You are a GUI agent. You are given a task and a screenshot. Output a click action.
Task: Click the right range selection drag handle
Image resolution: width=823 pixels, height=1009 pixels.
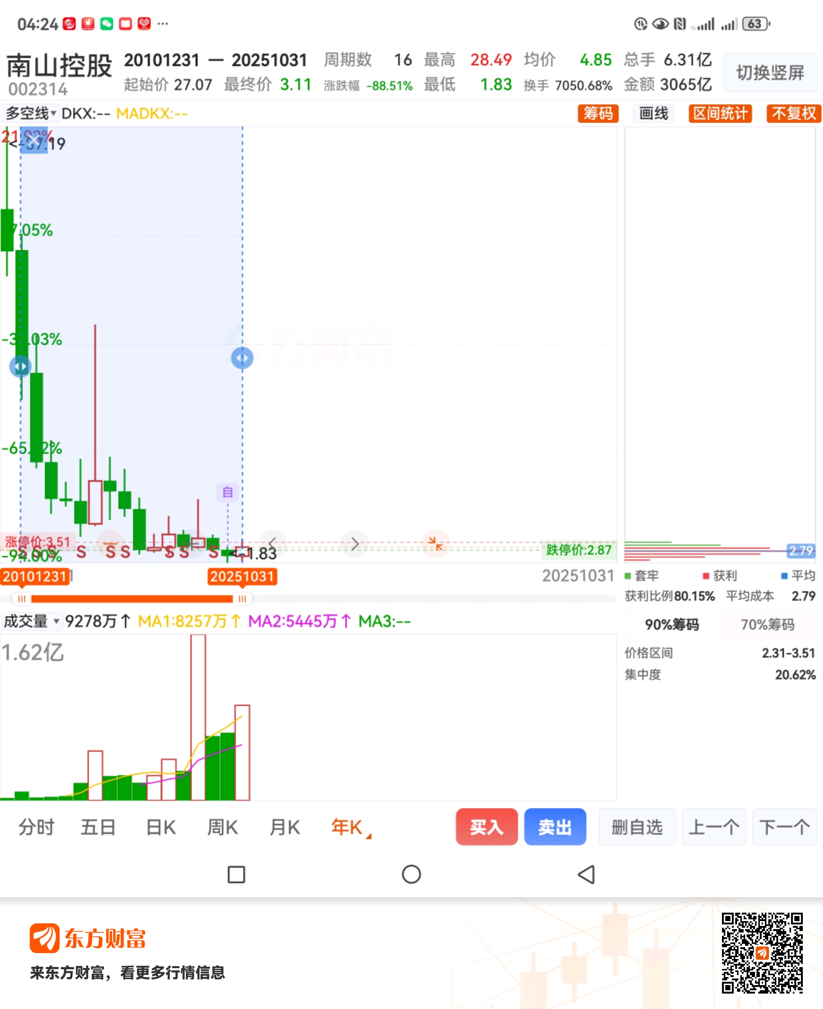pos(242,358)
